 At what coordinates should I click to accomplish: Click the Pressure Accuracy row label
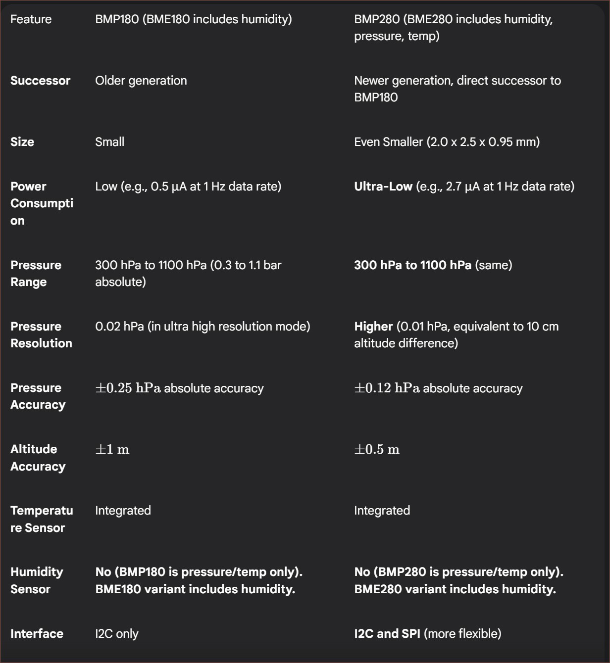click(x=38, y=396)
